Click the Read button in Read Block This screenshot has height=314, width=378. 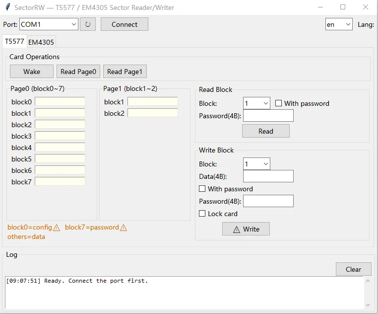266,131
